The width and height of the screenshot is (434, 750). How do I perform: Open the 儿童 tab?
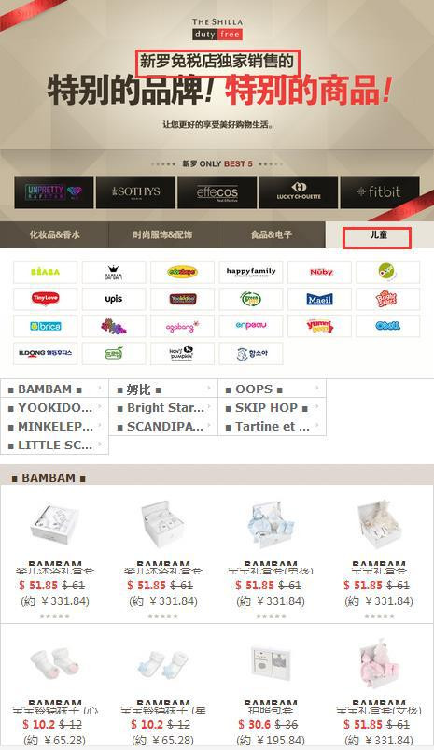[x=380, y=234]
